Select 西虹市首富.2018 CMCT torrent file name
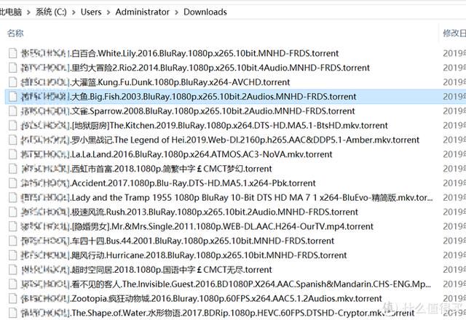This screenshot has width=466, height=320. pos(146,169)
